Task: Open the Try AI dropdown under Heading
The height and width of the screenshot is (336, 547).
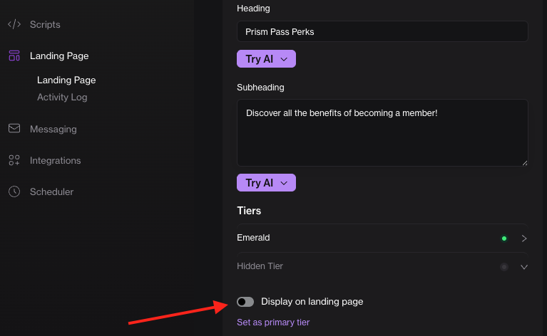Action: [x=266, y=59]
